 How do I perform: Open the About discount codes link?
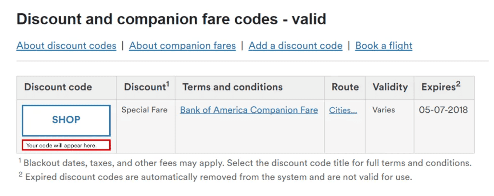[x=66, y=46]
